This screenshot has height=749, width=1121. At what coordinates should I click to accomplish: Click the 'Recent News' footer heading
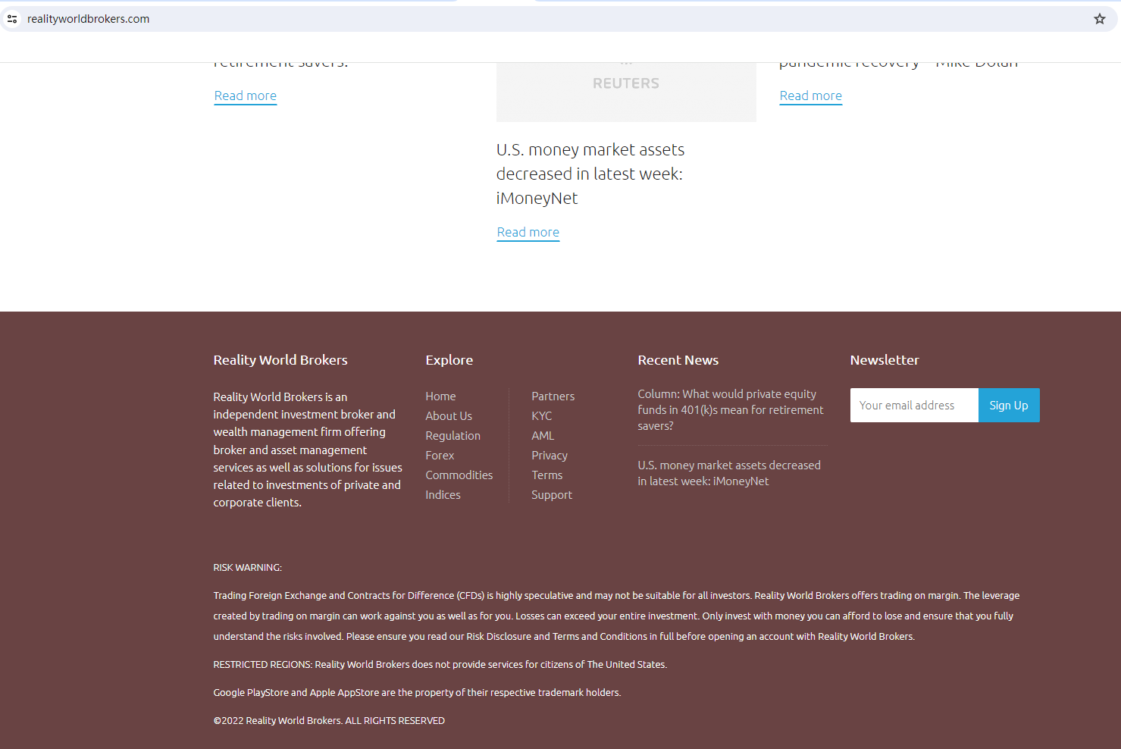pyautogui.click(x=678, y=360)
